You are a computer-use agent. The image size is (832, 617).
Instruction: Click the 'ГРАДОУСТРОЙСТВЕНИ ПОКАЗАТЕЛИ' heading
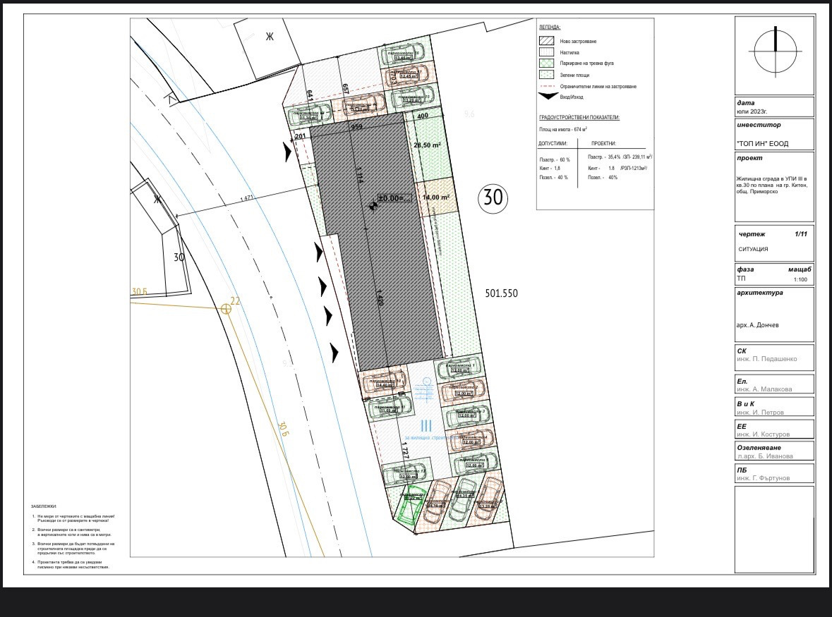[579, 117]
